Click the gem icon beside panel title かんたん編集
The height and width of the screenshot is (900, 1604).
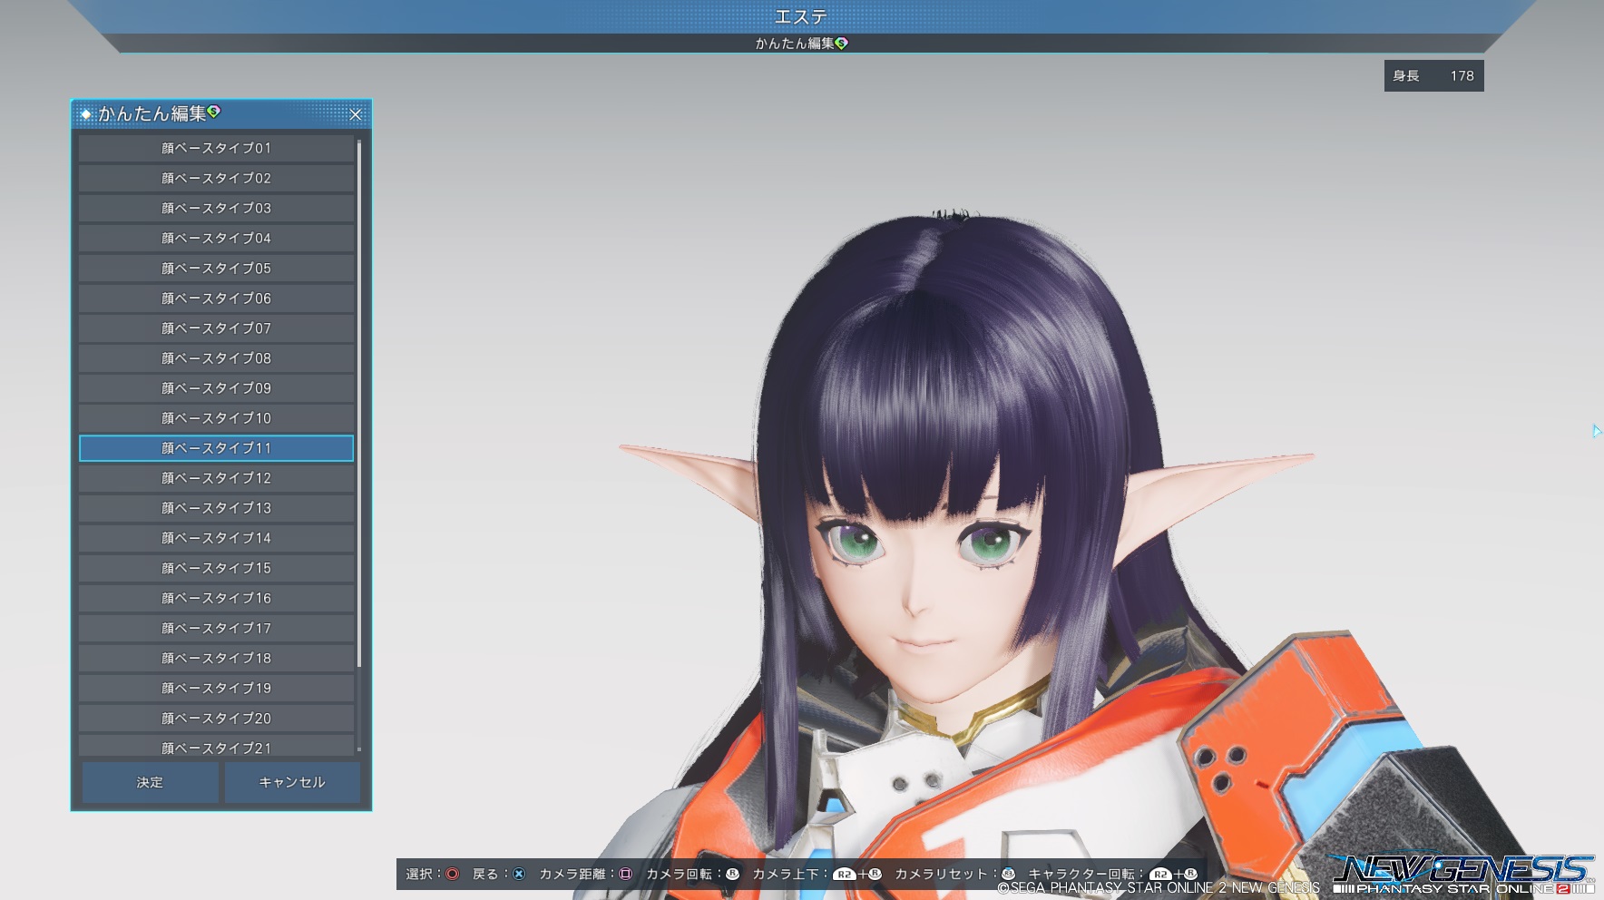(x=214, y=112)
